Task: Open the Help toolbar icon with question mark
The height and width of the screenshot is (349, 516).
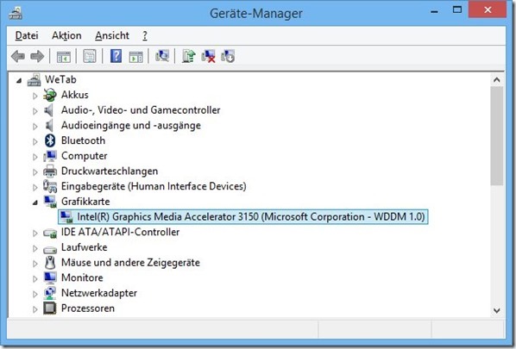Action: click(116, 56)
